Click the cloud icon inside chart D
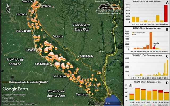Screen dimensions: 170x106 (x=131, y=86)
